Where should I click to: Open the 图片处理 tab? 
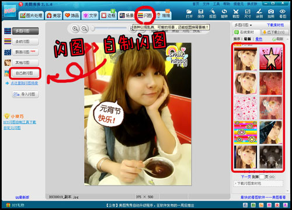coord(32,15)
